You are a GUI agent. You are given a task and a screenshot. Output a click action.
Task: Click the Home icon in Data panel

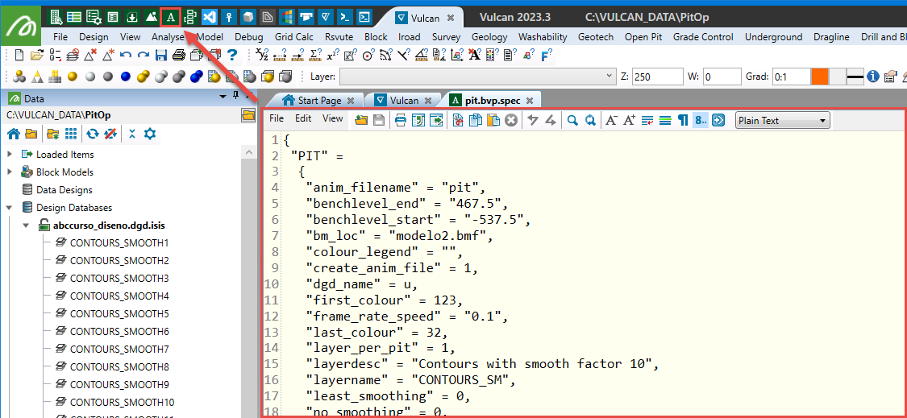14,134
